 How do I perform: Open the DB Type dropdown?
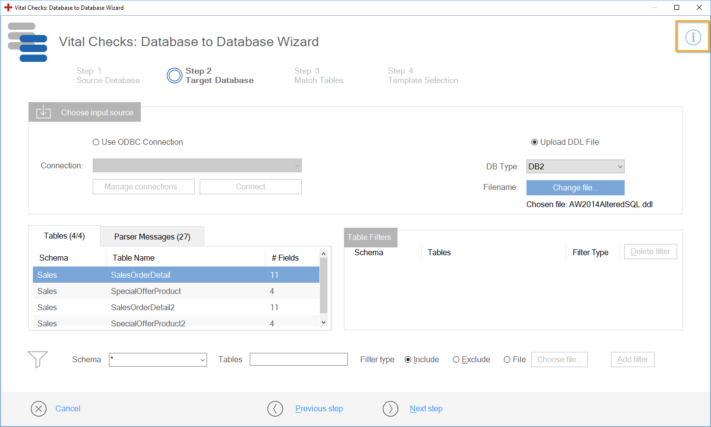[x=575, y=167]
